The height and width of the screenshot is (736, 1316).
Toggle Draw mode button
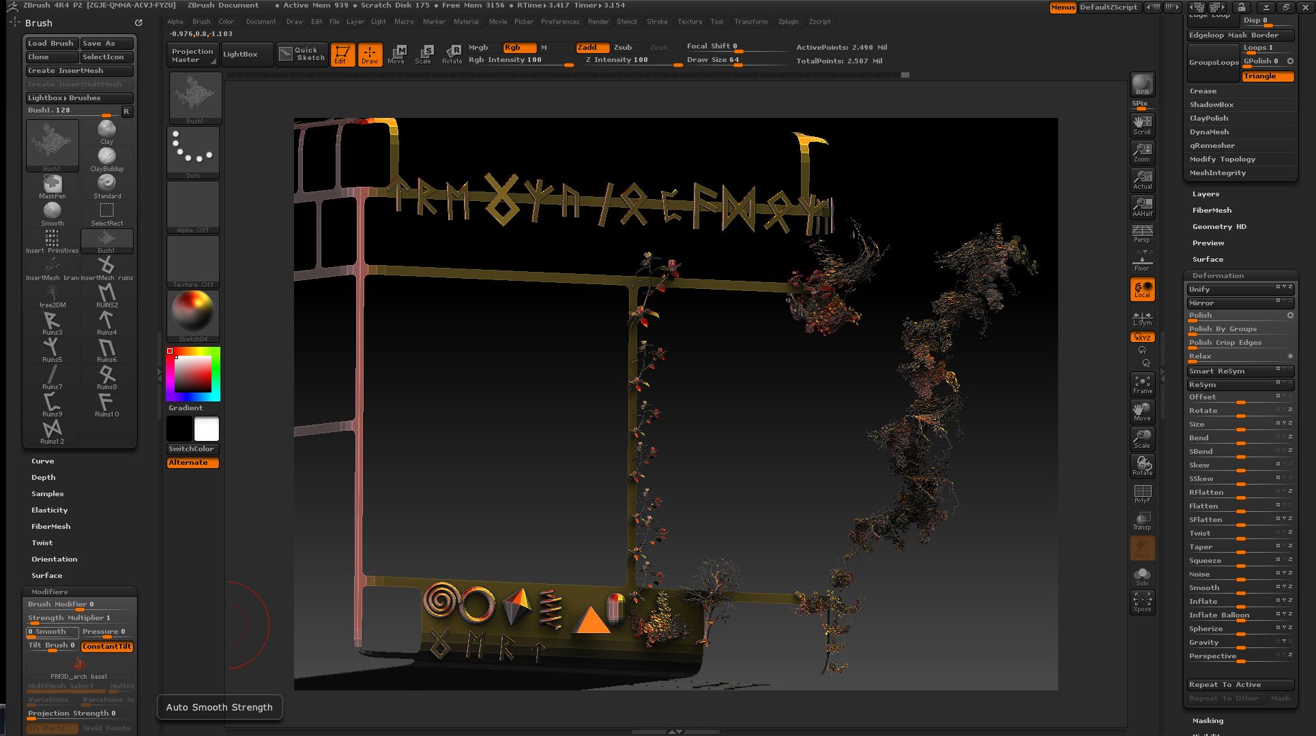pos(370,55)
